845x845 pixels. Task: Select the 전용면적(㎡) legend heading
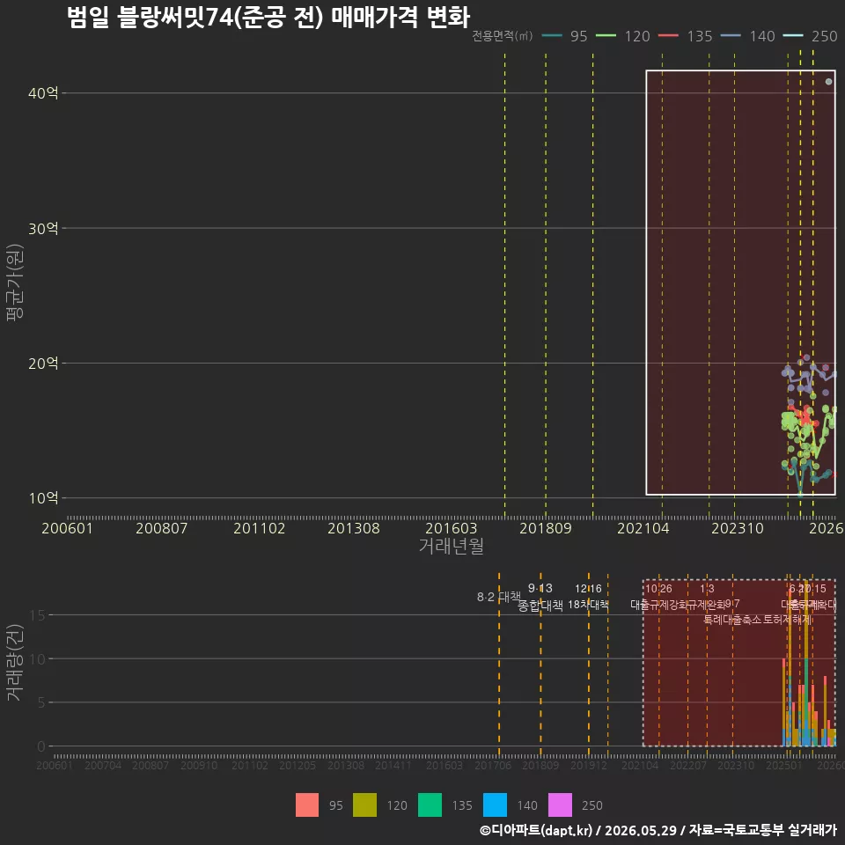(503, 36)
